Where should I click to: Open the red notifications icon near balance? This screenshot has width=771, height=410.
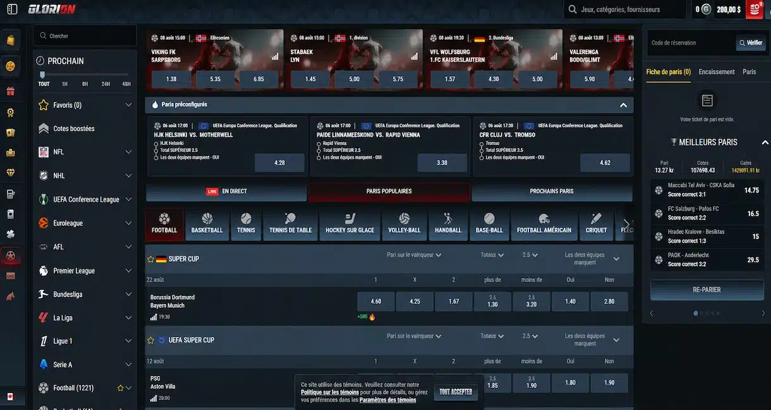point(755,9)
